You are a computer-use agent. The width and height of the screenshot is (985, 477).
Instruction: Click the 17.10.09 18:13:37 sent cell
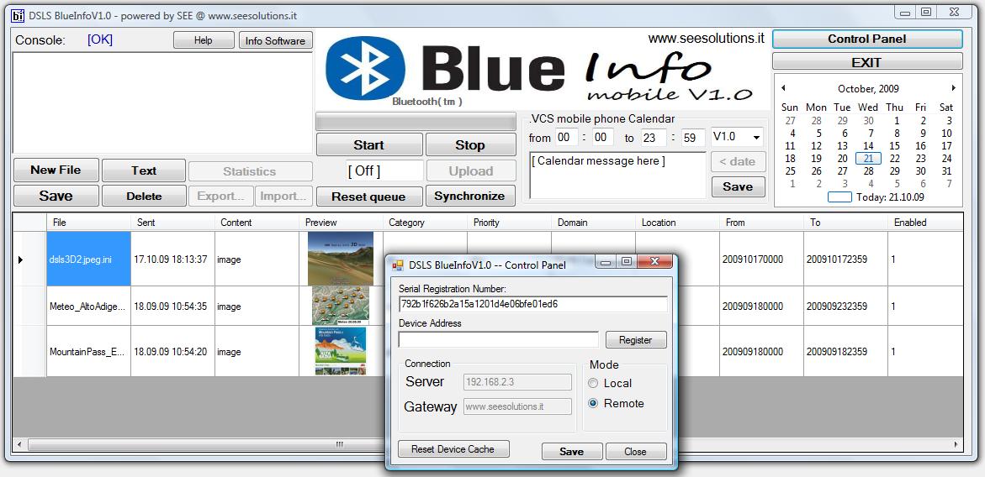(x=171, y=259)
